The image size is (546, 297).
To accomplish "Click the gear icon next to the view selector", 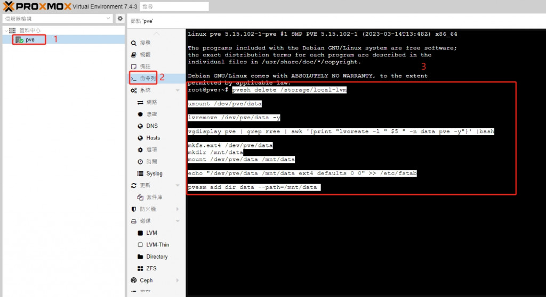I will [x=120, y=19].
